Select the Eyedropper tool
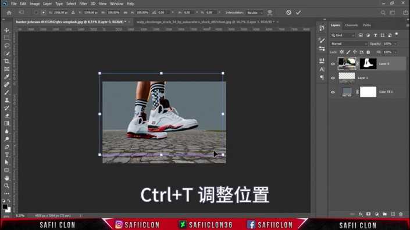 [x=7, y=77]
